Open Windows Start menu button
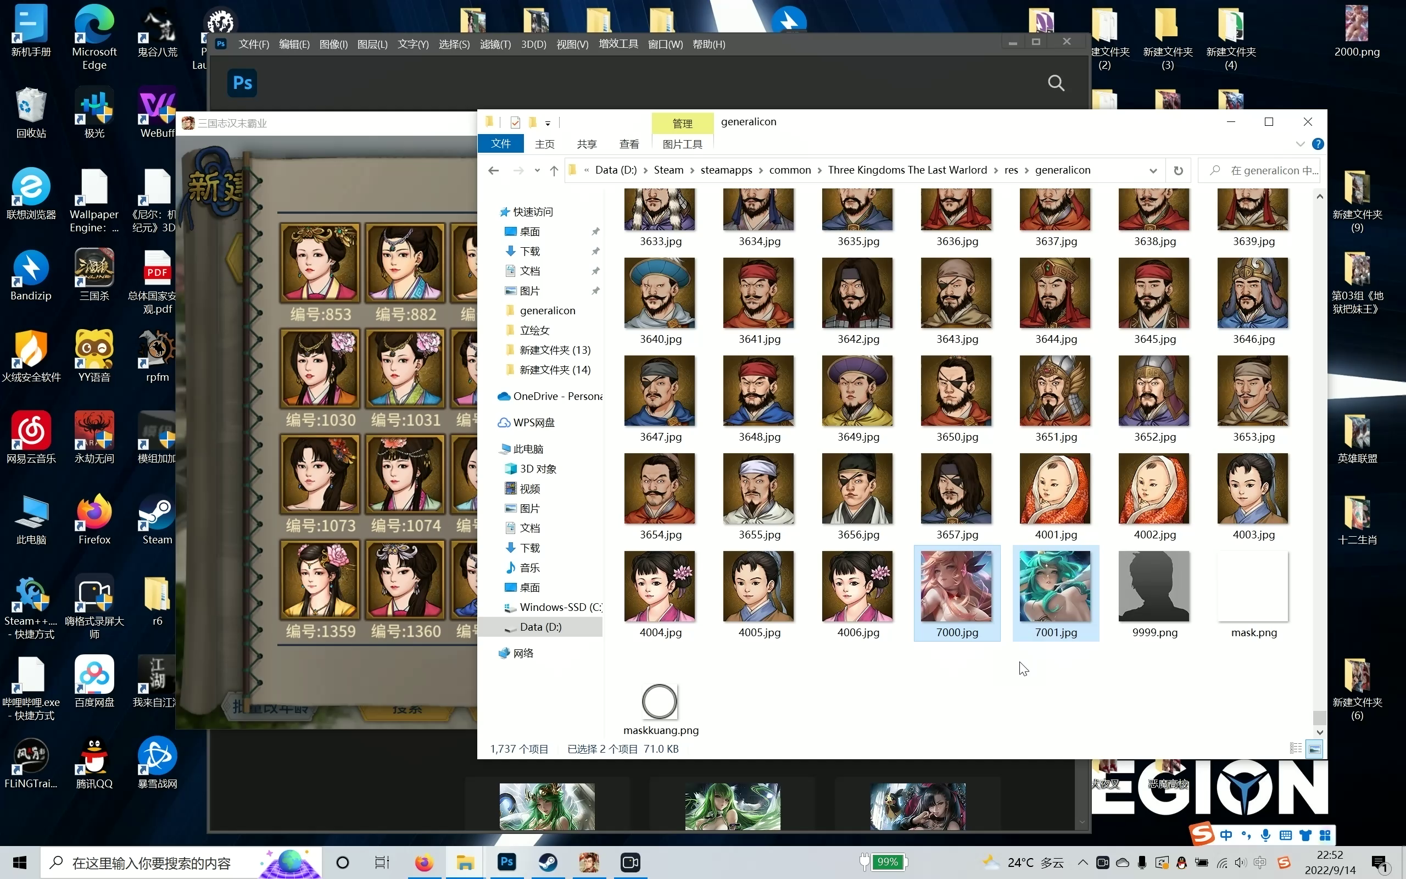This screenshot has height=879, width=1406. click(x=20, y=862)
